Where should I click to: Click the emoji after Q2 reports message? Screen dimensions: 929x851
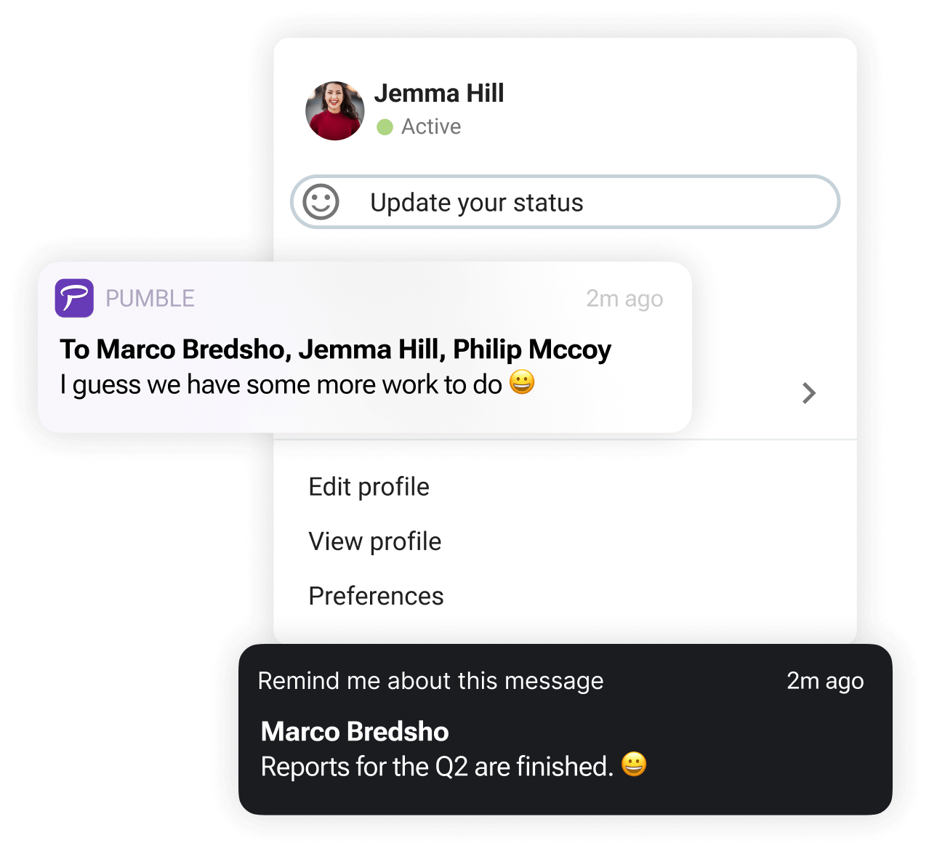pyautogui.click(x=634, y=765)
